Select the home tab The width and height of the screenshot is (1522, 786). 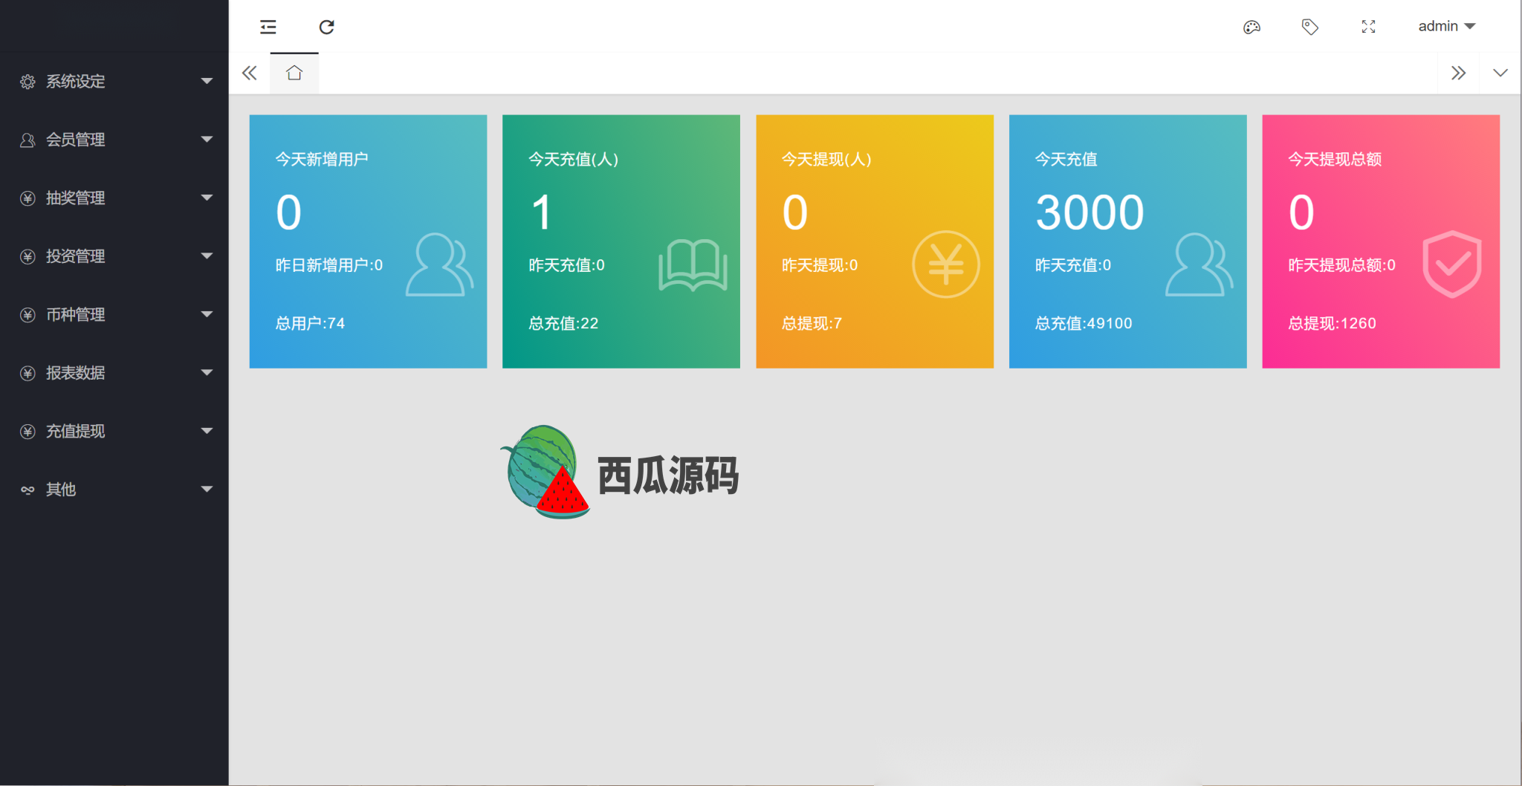pyautogui.click(x=294, y=73)
